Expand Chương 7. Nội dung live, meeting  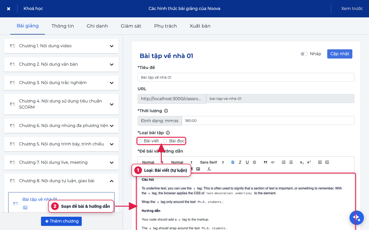(x=112, y=163)
